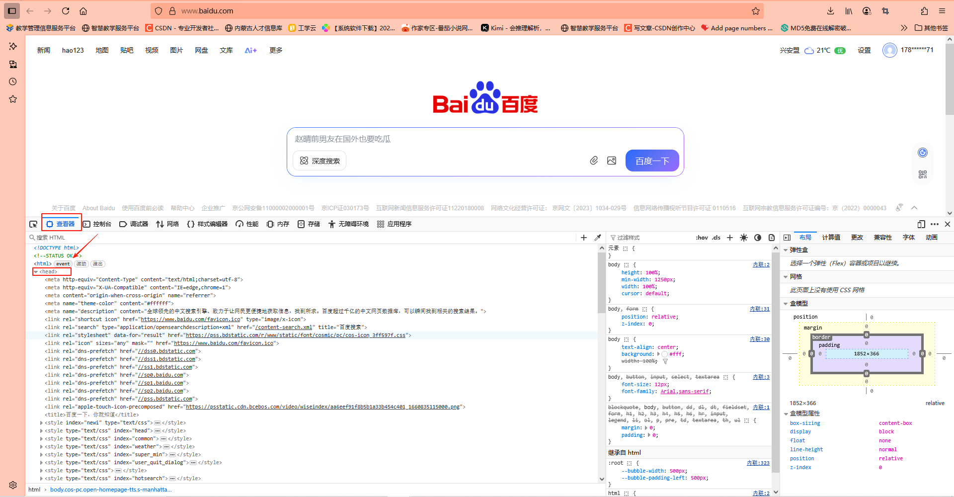The image size is (954, 497).
Task: Click the #fff background color swatch
Action: point(664,354)
